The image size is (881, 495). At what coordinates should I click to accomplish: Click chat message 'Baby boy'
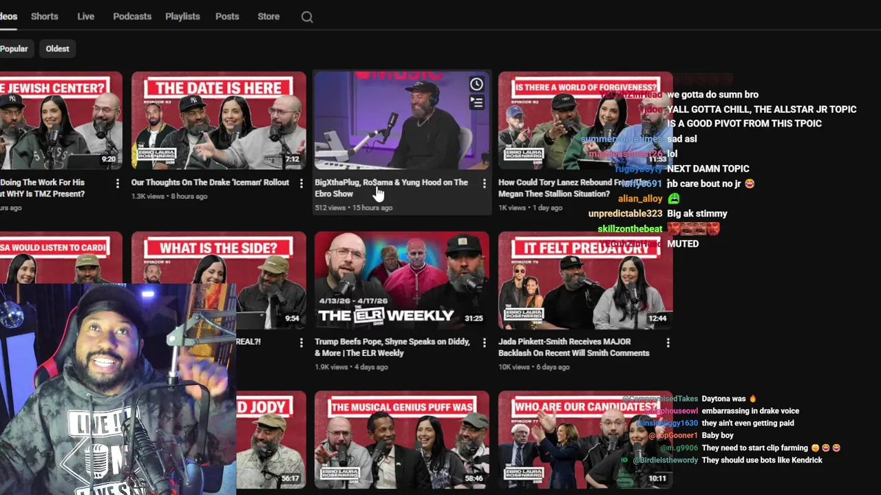(717, 436)
